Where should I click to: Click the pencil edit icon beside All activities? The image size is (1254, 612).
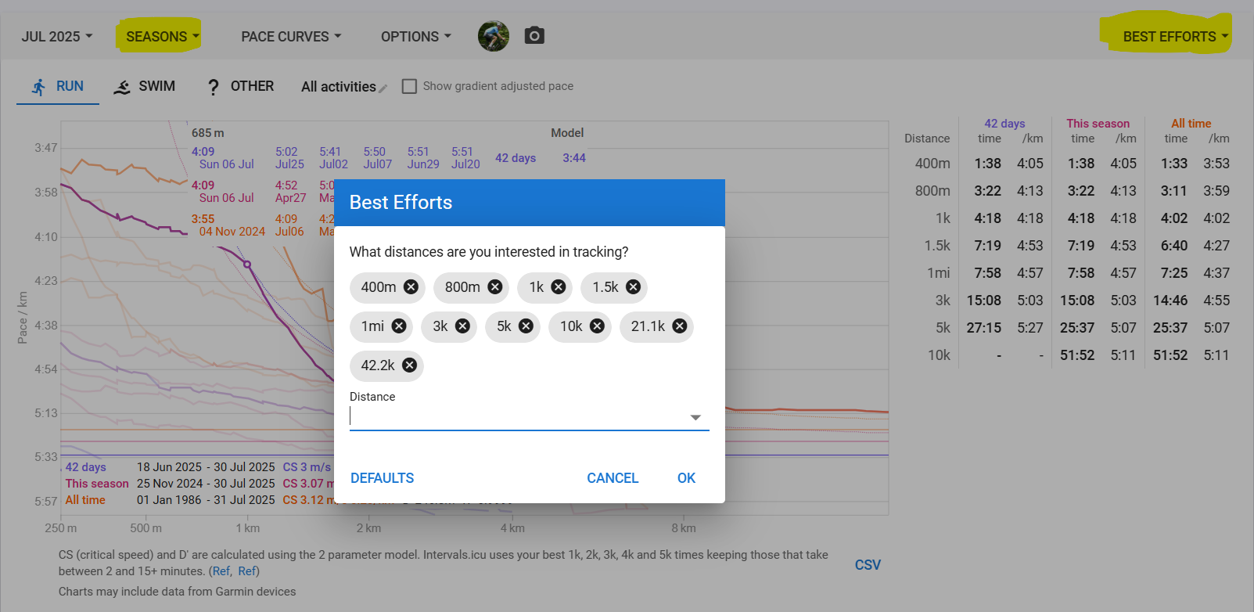tap(383, 88)
